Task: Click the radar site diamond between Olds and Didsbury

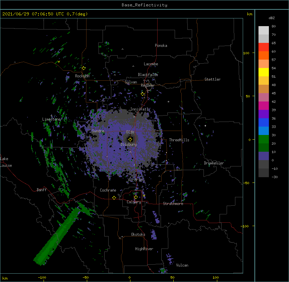Action: point(130,139)
